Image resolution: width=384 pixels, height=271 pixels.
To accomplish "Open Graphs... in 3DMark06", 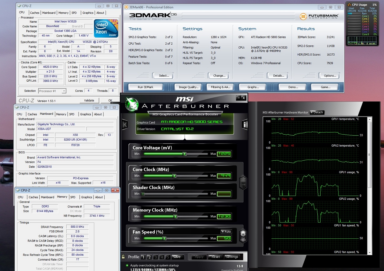I will [x=253, y=87].
